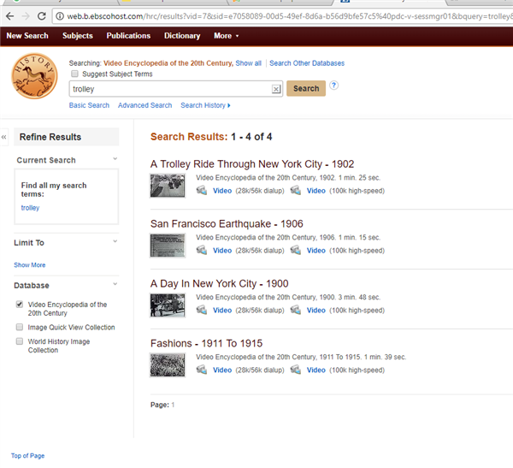The height and width of the screenshot is (468, 513).
Task: Open the More dropdown menu
Action: [x=226, y=36]
